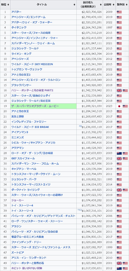Select year cell 2023
Screen dimensions: 129x271
[109, 106]
